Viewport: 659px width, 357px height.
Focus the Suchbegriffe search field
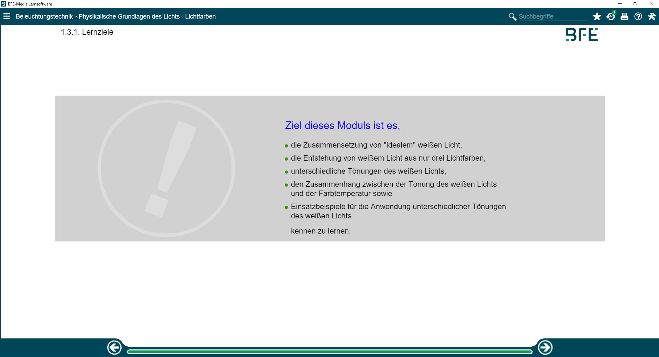[552, 17]
